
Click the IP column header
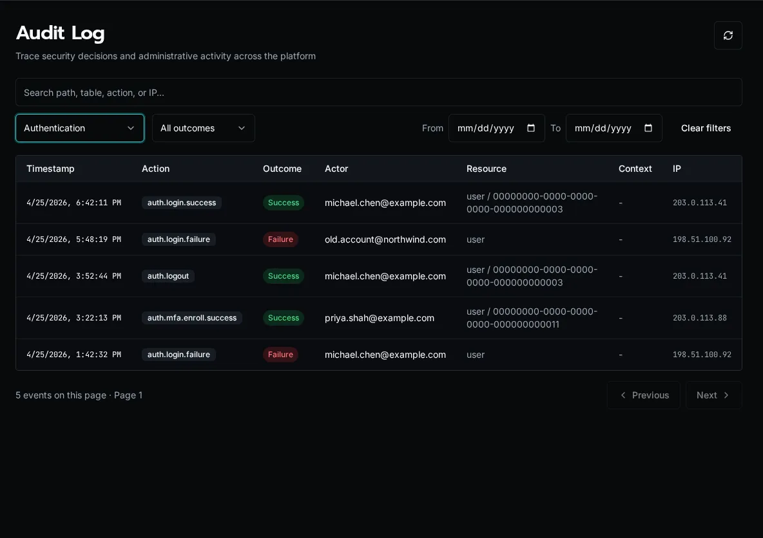pos(677,169)
